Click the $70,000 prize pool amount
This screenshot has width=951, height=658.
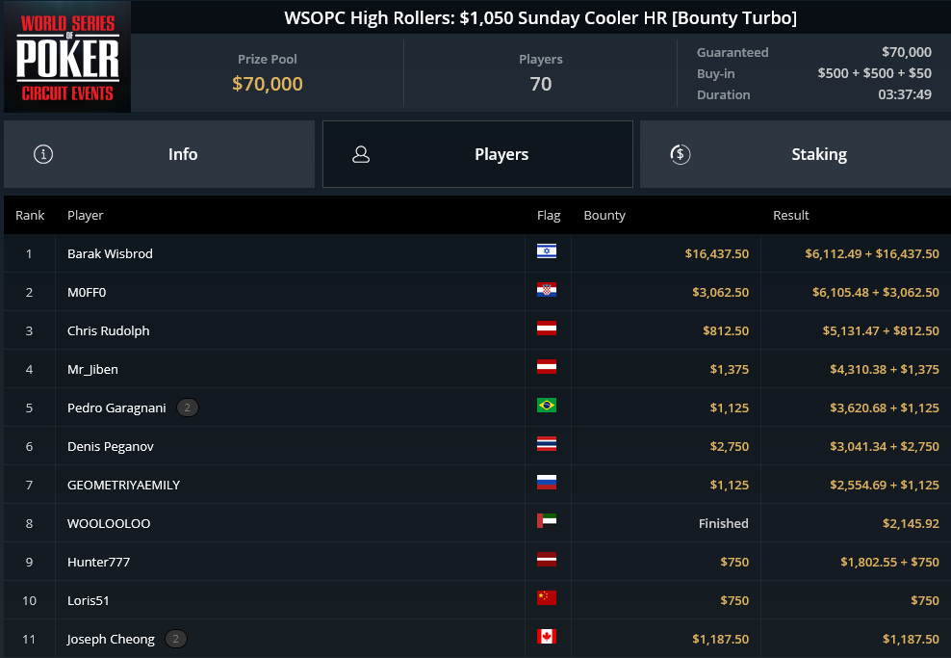point(268,84)
